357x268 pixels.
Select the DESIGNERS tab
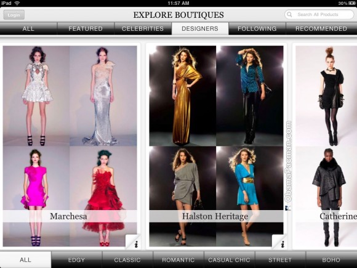point(200,28)
